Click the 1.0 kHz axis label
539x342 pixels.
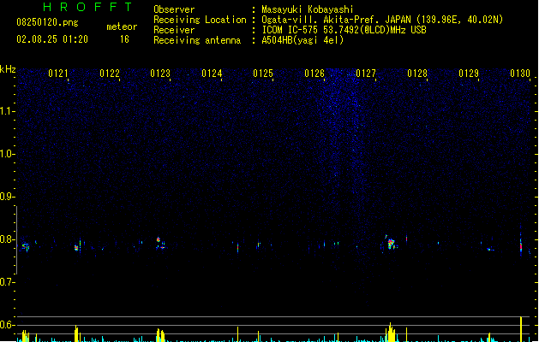pyautogui.click(x=7, y=154)
